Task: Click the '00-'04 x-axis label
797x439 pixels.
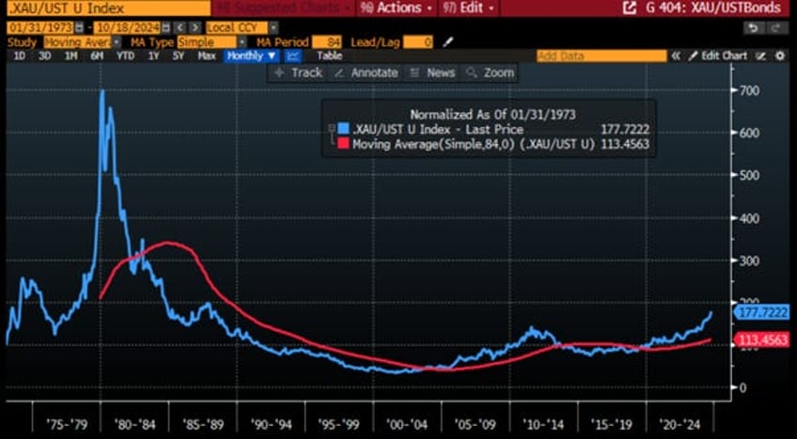Action: pyautogui.click(x=407, y=423)
